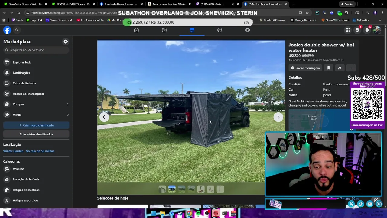Select the Marketplace storefront nav icon
The width and height of the screenshot is (387, 218).
192,30
